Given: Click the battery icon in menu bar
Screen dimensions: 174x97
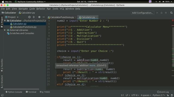Looking at the screenshot, I should tap(163, 2).
